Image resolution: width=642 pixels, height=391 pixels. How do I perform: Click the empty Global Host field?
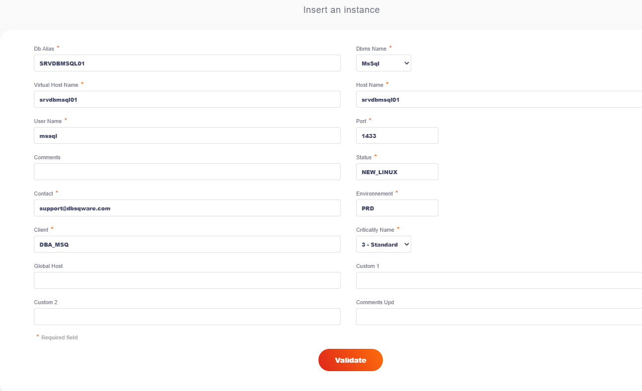[187, 280]
